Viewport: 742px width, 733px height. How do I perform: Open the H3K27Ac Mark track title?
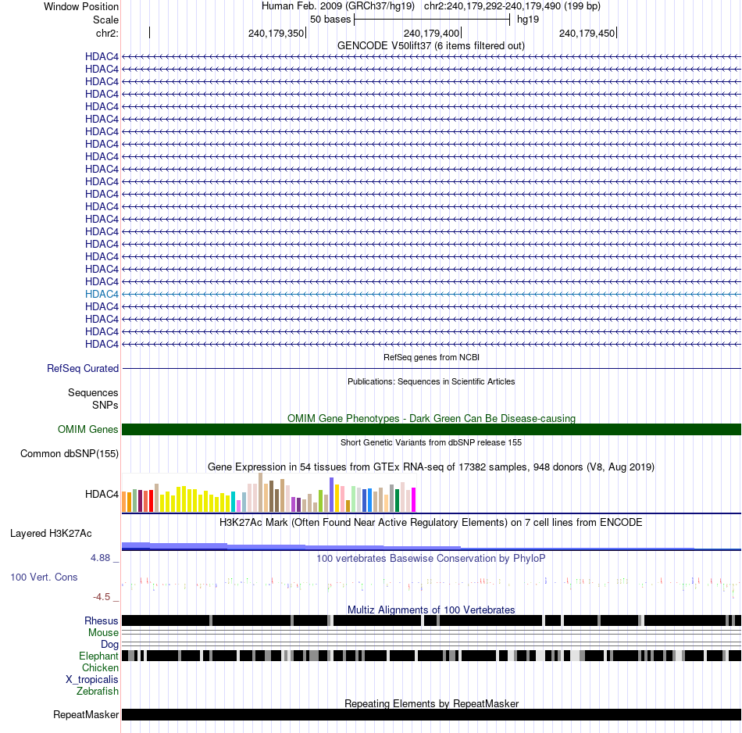coord(431,522)
